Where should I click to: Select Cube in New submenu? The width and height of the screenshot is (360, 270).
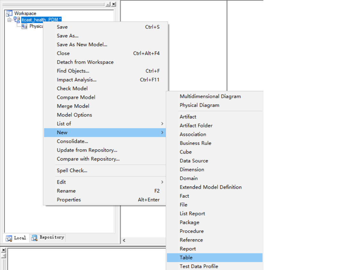[x=215, y=152]
